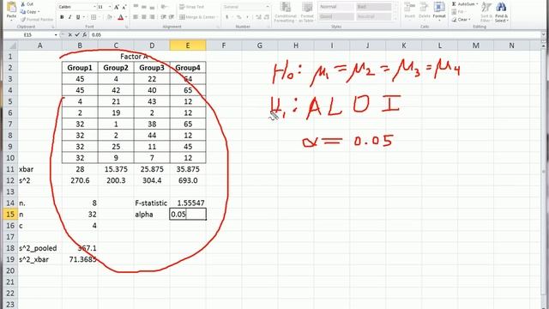Open the Font Color dropdown arrow
This screenshot has height=309, width=549.
[126, 17]
